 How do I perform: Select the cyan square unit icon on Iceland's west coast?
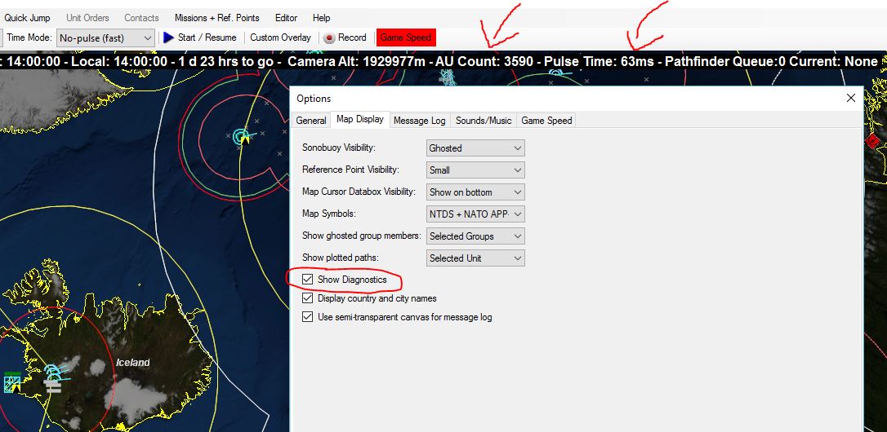12,382
